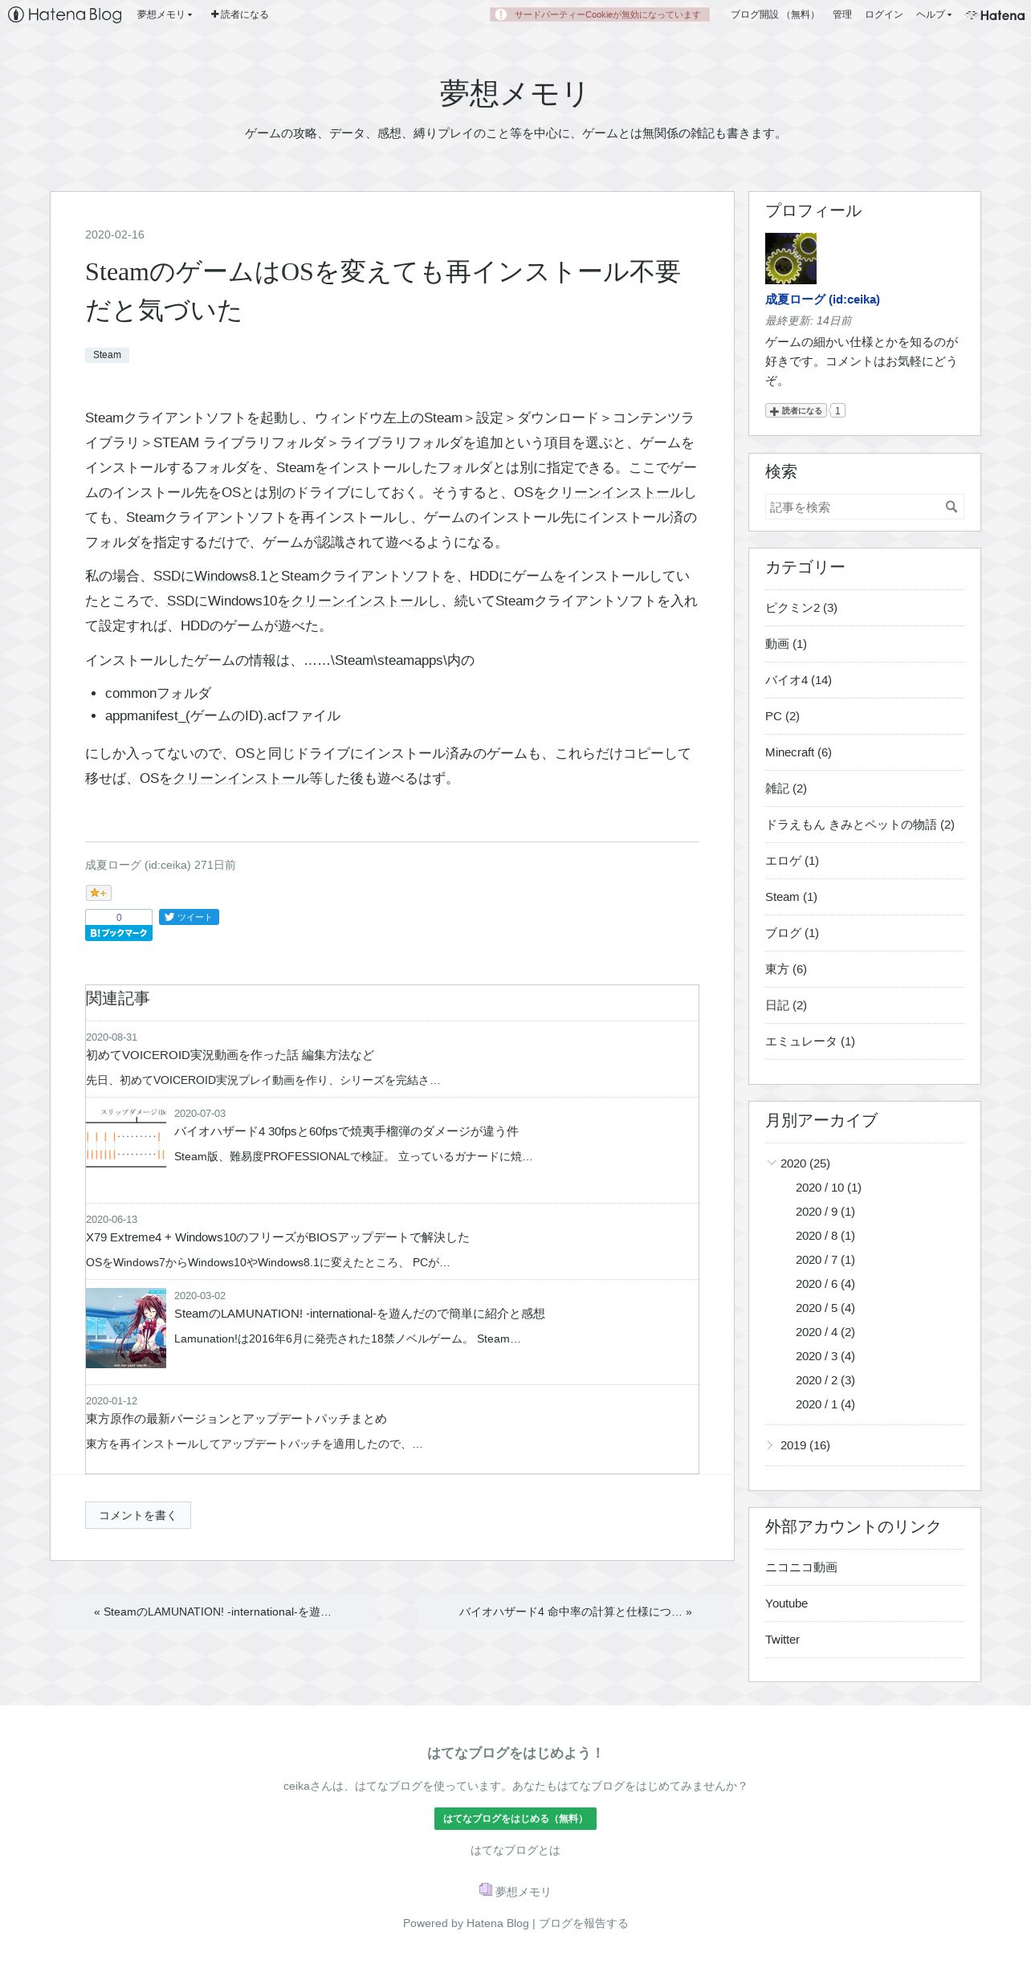Click the LAMUNATION anime thumbnail
This screenshot has width=1031, height=1964.
pos(126,1328)
